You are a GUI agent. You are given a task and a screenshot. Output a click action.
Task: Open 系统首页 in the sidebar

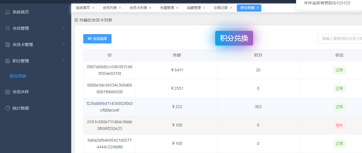click(36, 12)
